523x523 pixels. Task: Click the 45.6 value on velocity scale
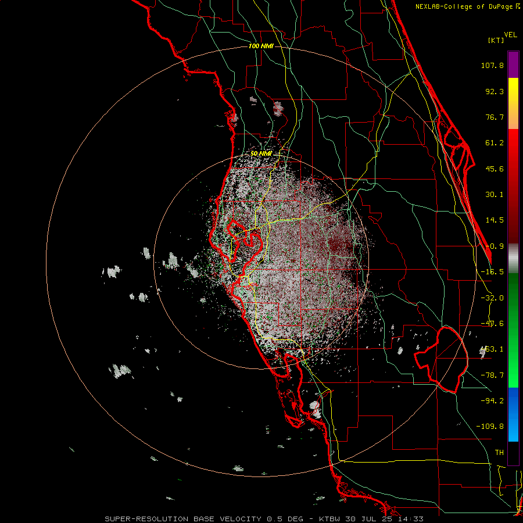495,169
